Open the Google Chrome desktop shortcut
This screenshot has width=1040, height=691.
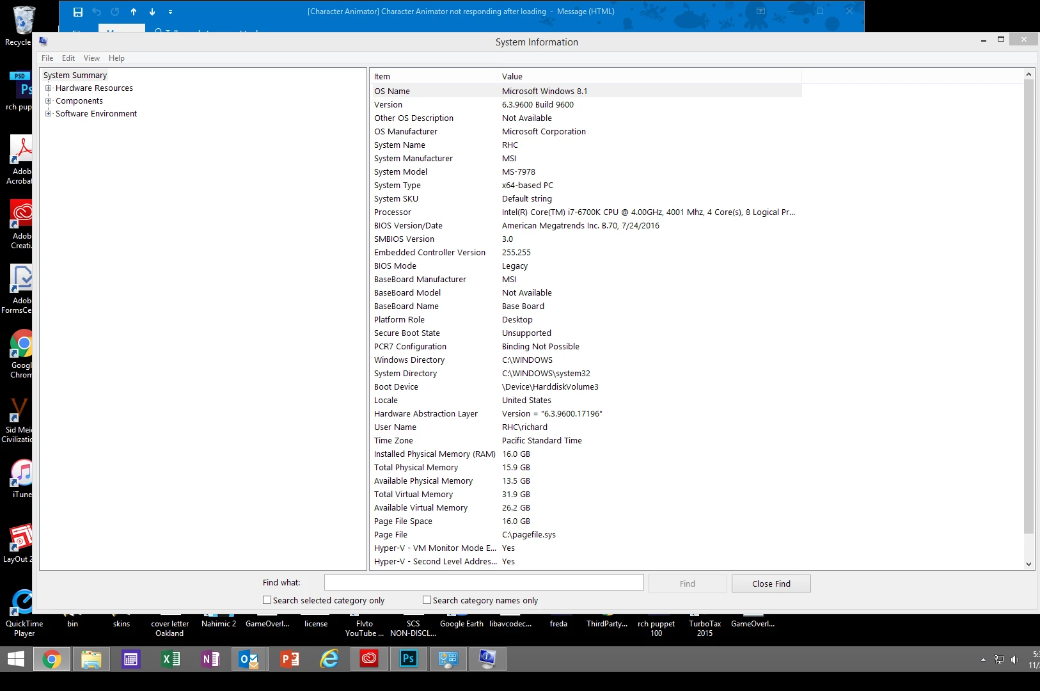[22, 354]
